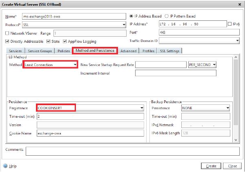Click the Help icon at bottom left

tap(5, 166)
